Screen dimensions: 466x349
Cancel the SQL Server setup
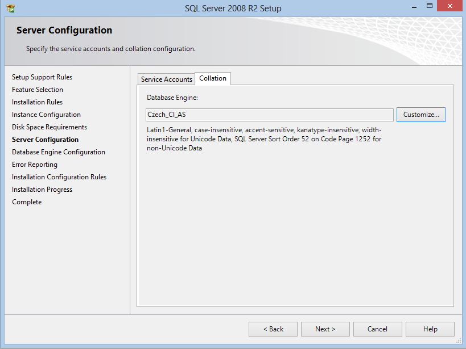click(377, 329)
